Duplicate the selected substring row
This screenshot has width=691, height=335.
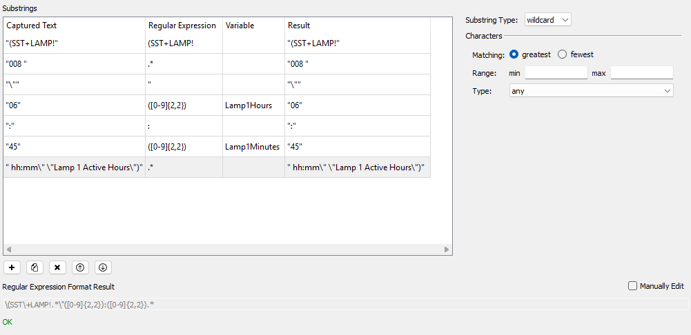[x=35, y=267]
